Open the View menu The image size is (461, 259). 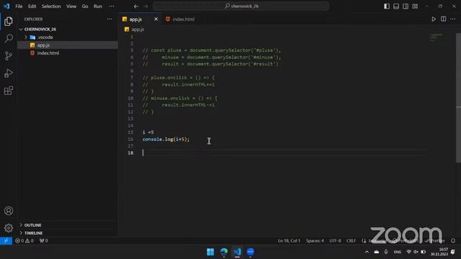tap(71, 6)
